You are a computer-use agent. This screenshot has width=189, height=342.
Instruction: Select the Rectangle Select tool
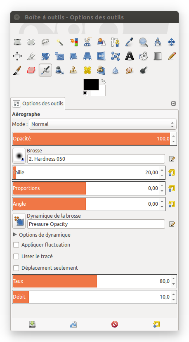(x=17, y=42)
